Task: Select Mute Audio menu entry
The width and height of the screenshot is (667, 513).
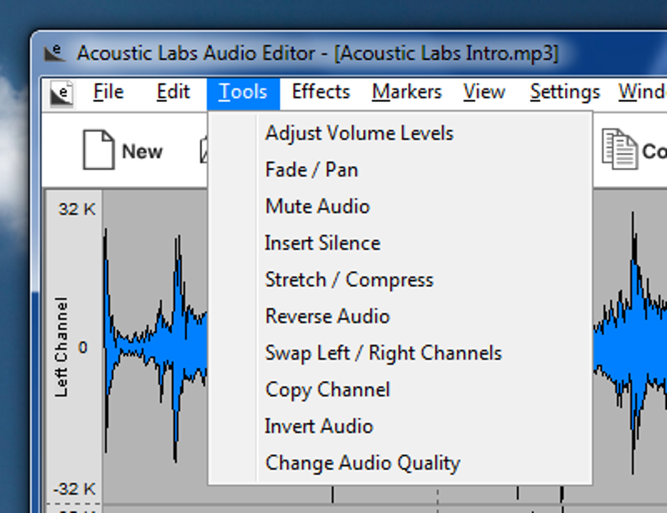Action: tap(317, 207)
